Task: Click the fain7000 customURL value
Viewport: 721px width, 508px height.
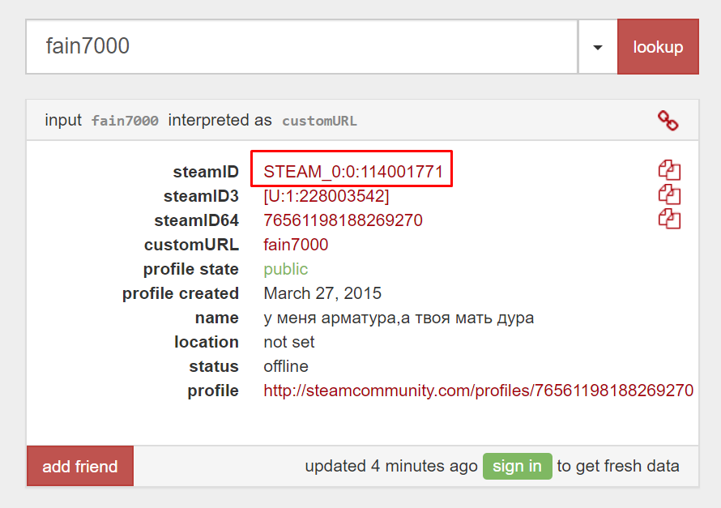Action: pos(296,245)
